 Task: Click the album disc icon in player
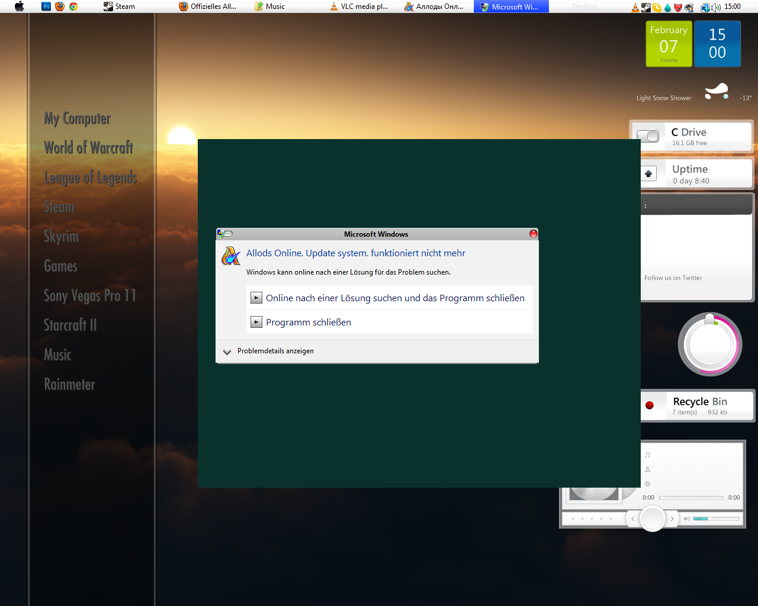[647, 483]
